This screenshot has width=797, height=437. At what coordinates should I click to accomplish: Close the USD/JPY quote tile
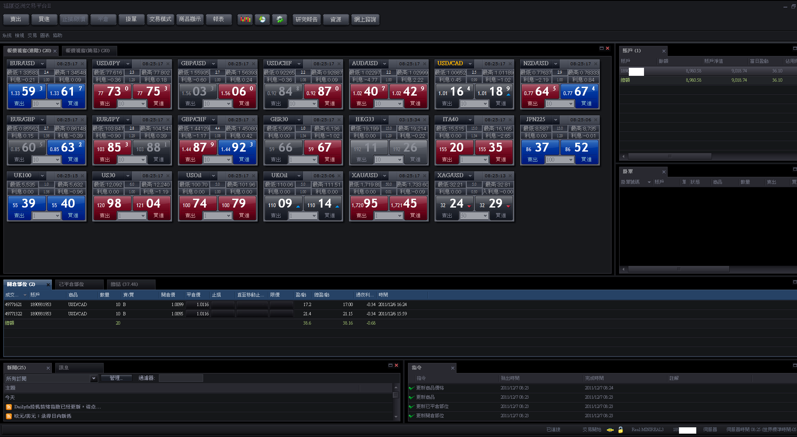click(x=168, y=64)
